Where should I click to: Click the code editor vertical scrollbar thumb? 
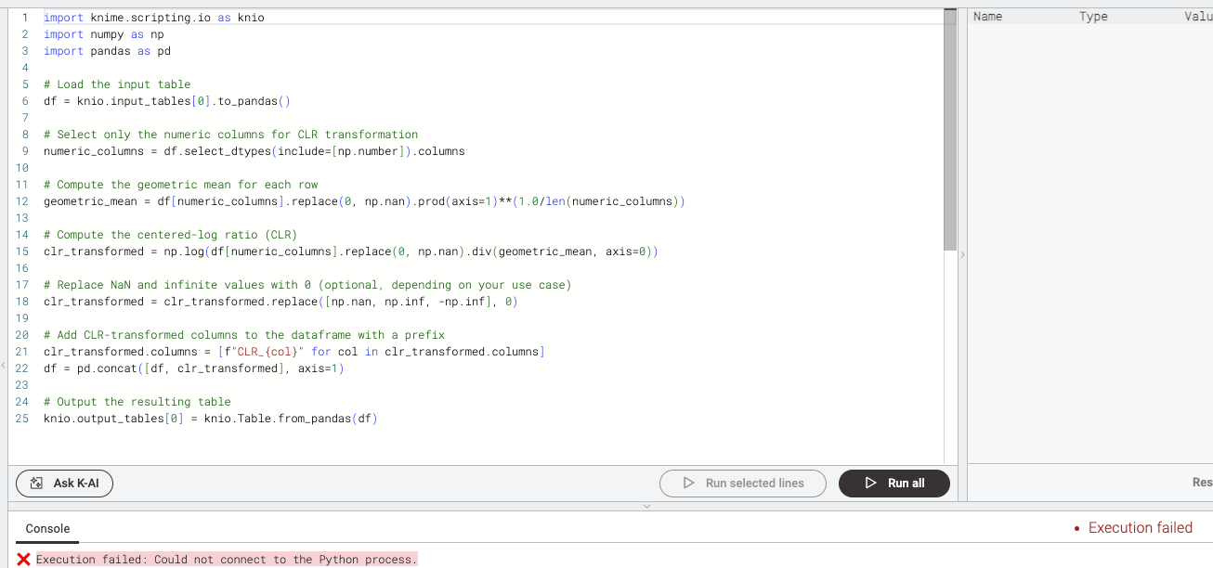pos(949,130)
